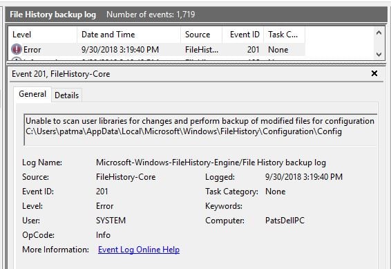The height and width of the screenshot is (269, 391).
Task: Click the Event ID value 201 in details
Action: [102, 192]
